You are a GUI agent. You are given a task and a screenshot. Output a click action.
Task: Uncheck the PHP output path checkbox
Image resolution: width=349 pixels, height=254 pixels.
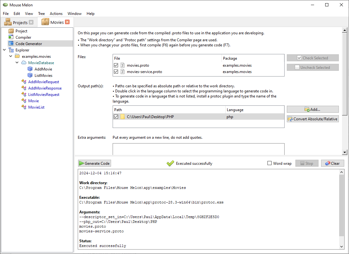[x=116, y=117]
